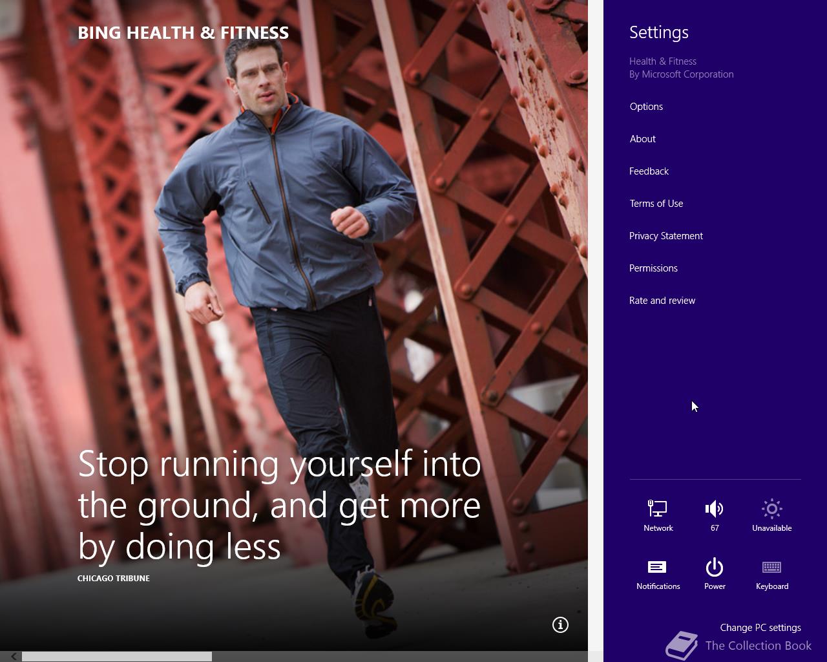Open the Notifications icon
The width and height of the screenshot is (827, 662).
pyautogui.click(x=658, y=573)
